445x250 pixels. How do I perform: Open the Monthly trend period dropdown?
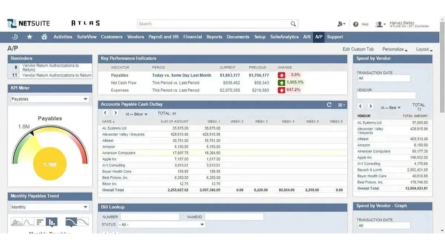tap(50, 207)
